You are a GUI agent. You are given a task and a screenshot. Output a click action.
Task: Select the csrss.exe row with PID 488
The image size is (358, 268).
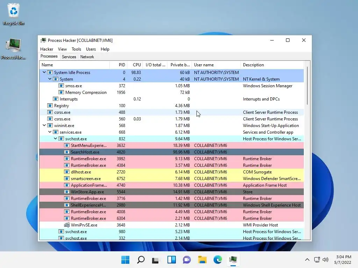click(171, 112)
